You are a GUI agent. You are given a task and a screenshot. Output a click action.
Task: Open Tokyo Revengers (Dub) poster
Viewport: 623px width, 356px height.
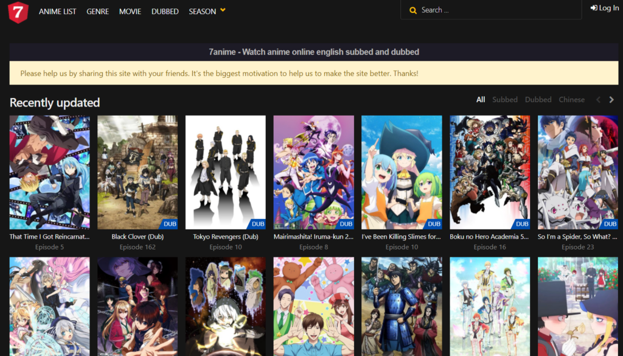pyautogui.click(x=226, y=172)
